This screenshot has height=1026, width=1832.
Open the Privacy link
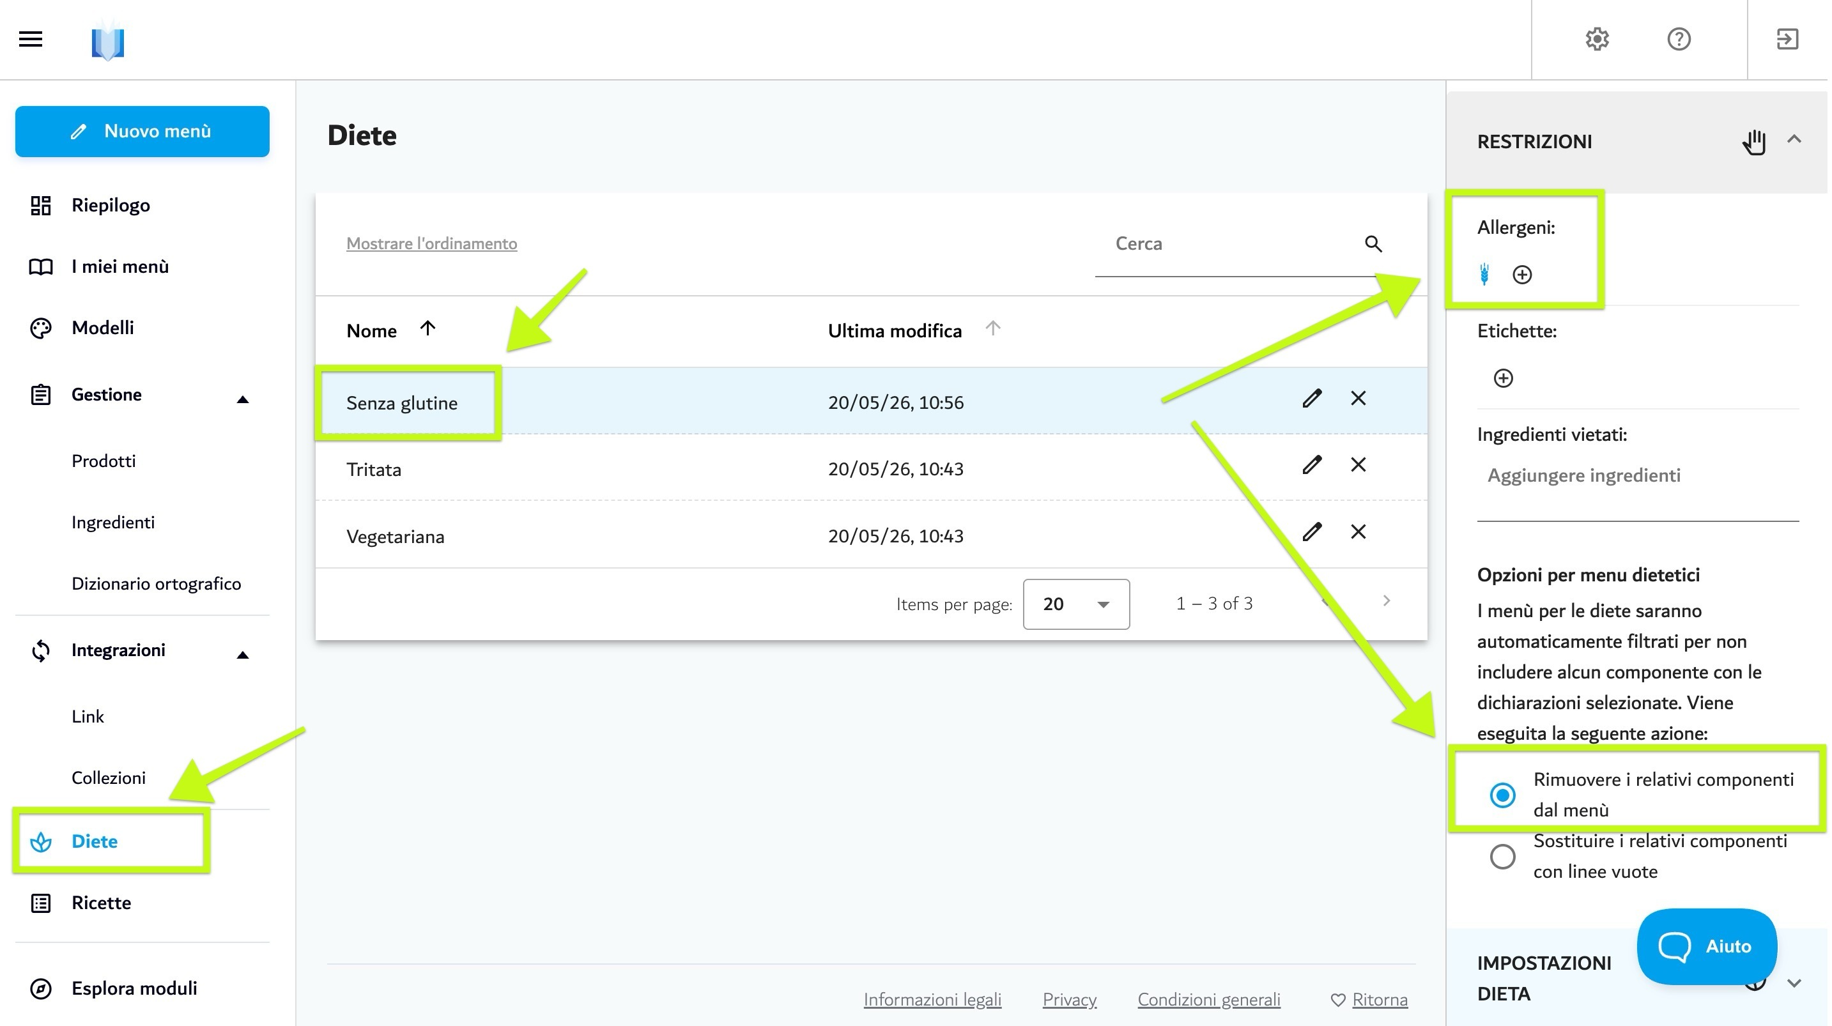point(1070,1000)
